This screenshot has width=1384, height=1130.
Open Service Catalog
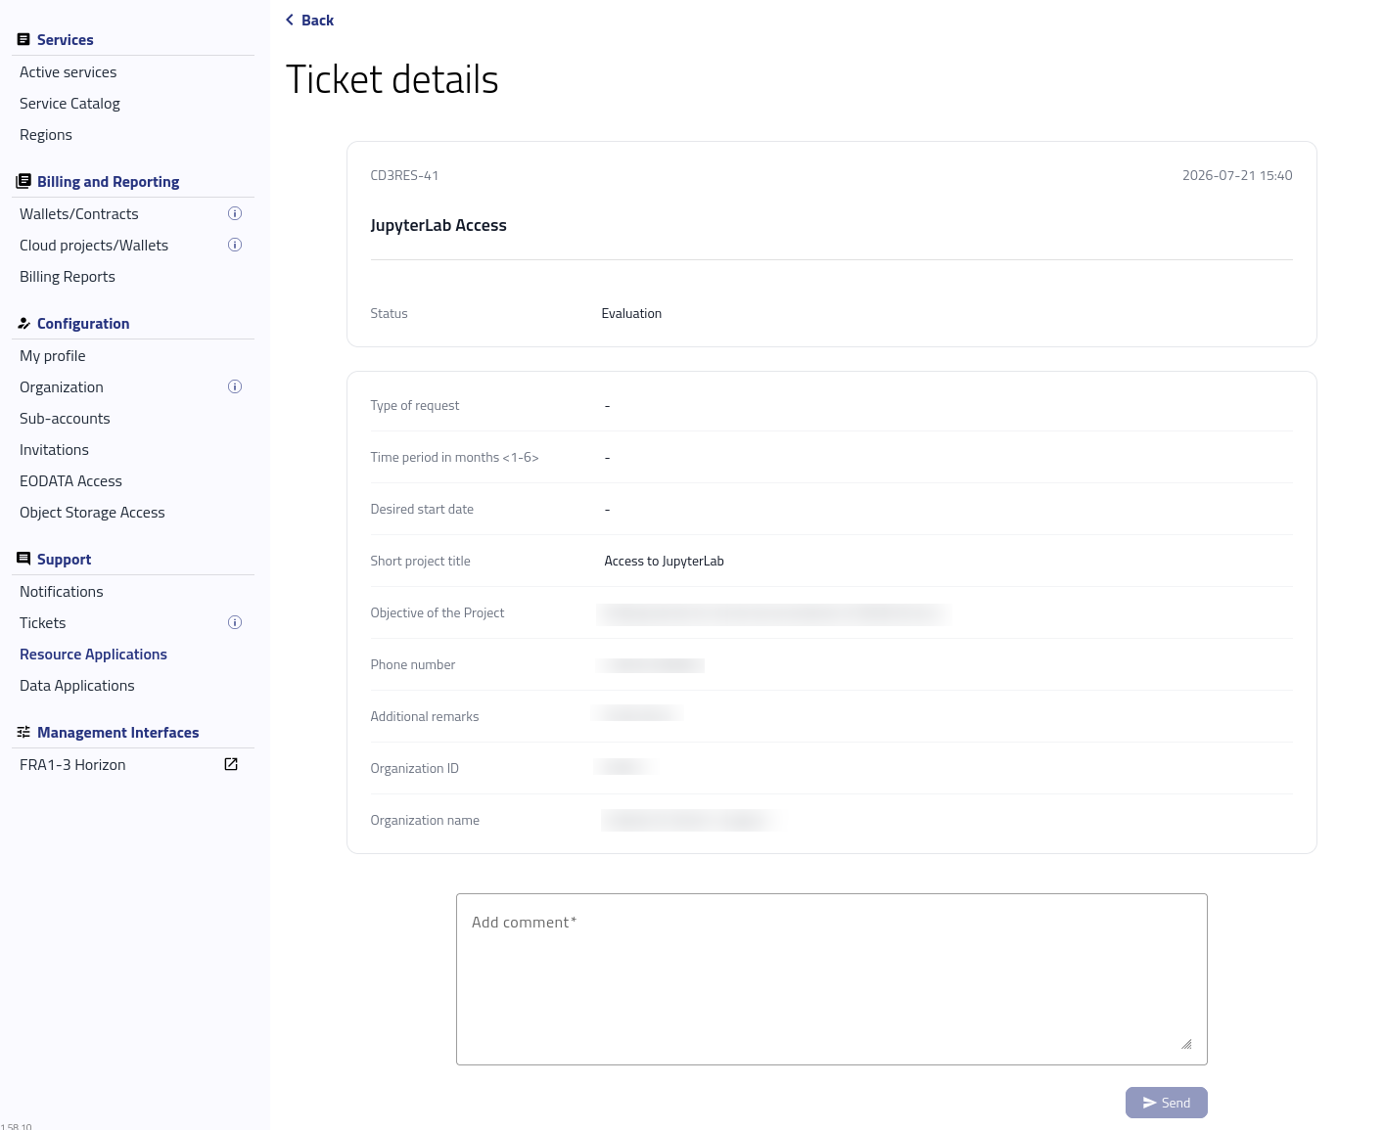(69, 104)
